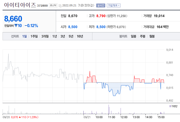Click the -0.12% change rate
Screen dimensions: 180x122
coord(31,26)
